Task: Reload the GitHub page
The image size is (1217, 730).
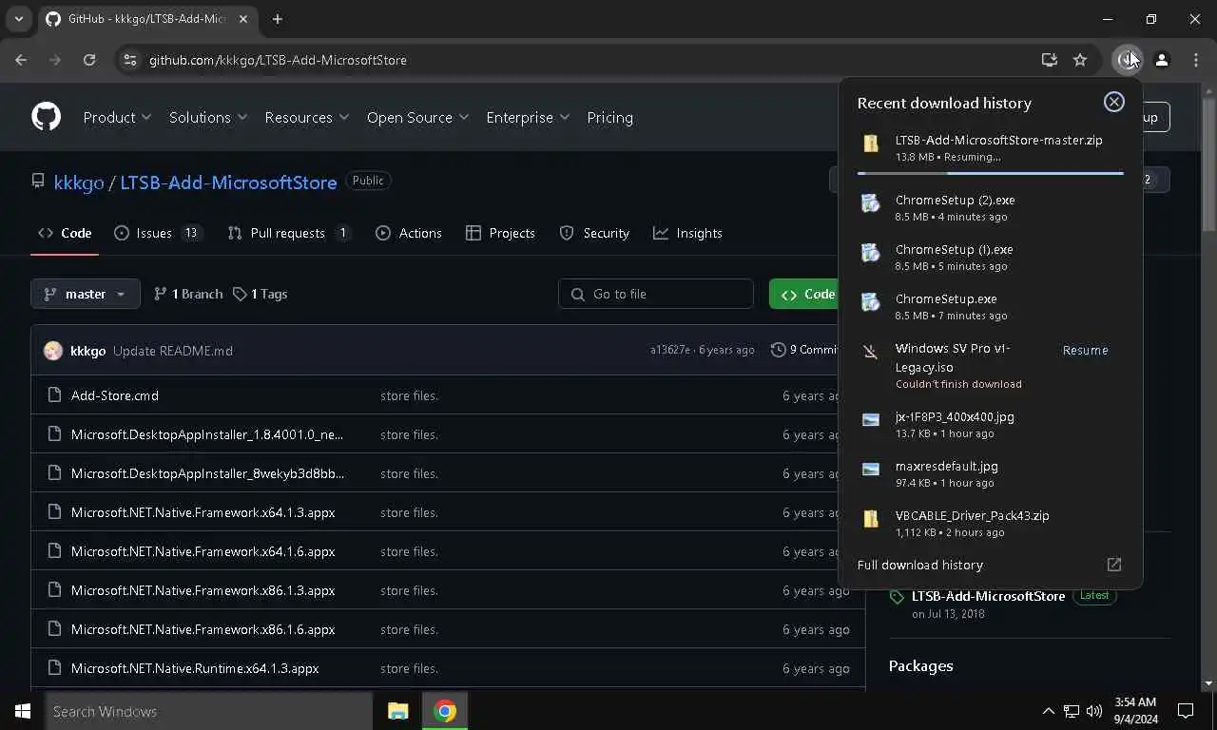Action: click(x=89, y=60)
